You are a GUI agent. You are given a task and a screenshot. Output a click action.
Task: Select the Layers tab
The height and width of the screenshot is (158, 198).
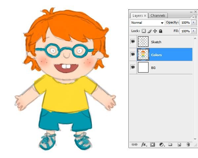point(138,16)
